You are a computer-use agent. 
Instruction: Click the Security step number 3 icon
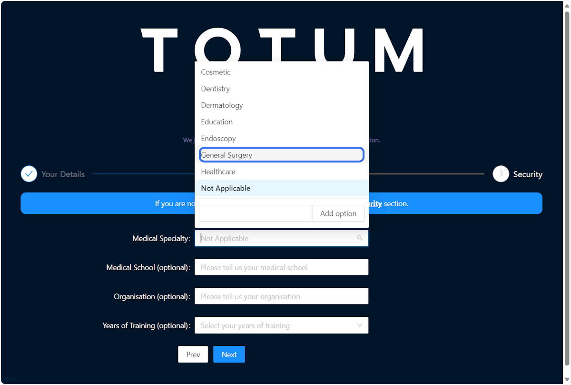pyautogui.click(x=501, y=174)
